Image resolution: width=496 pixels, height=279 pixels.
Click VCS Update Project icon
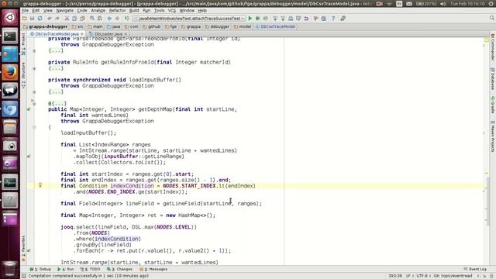275,19
